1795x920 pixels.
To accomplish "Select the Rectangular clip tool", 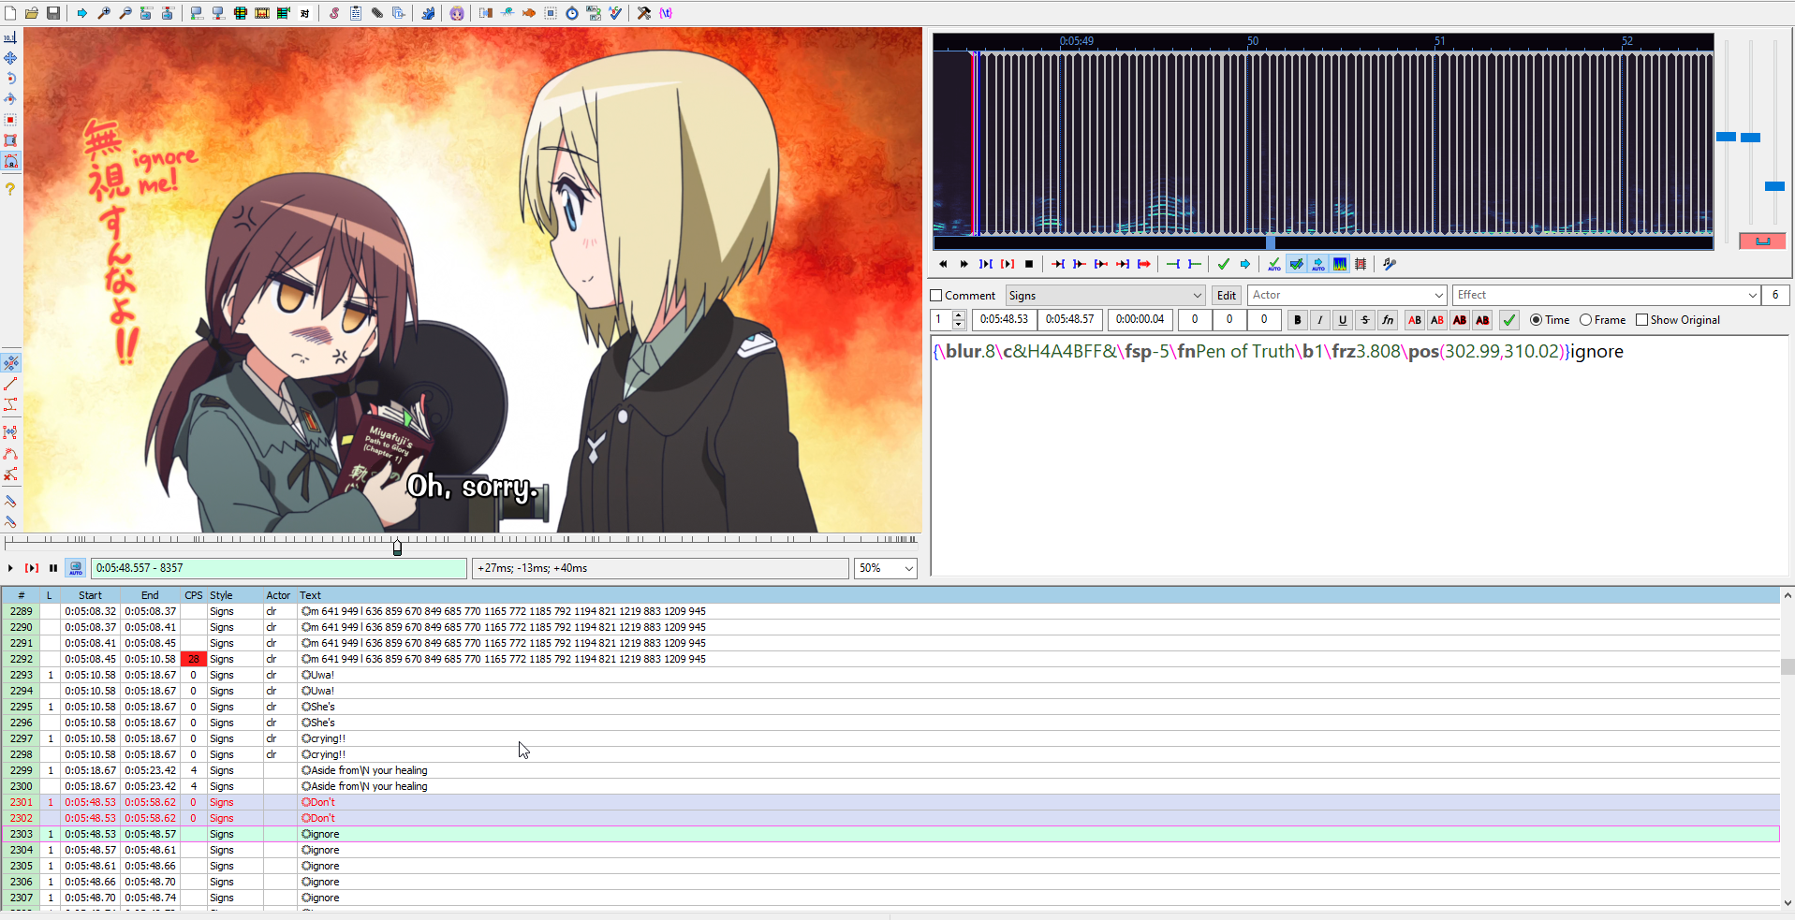I will click(x=10, y=140).
